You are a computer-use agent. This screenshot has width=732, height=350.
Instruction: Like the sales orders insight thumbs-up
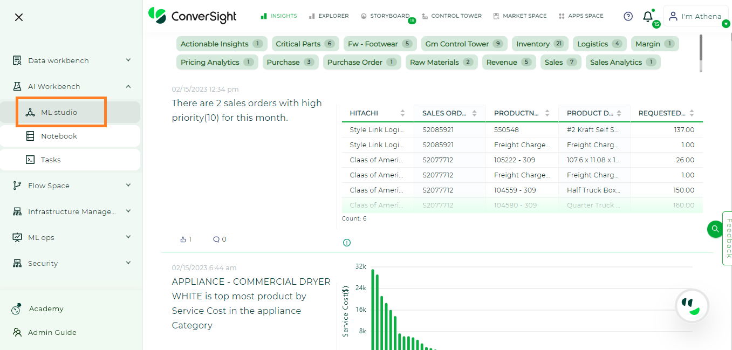click(x=183, y=239)
